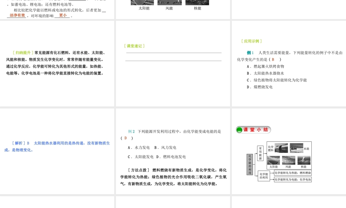Click the 化学能转化为热能：燃料燃烧 box
The width and height of the screenshot is (346, 208).
coord(293,173)
